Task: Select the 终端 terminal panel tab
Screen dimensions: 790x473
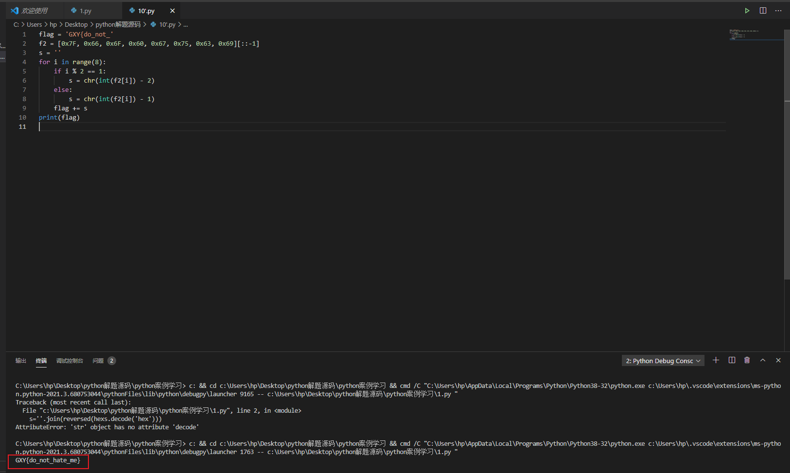Action: coord(41,361)
